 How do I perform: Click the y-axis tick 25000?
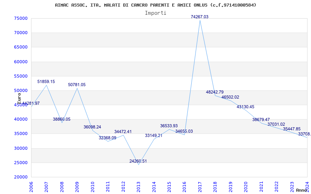pos(21,163)
